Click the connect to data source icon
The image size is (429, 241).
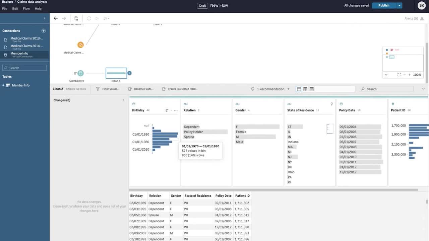coord(76,18)
